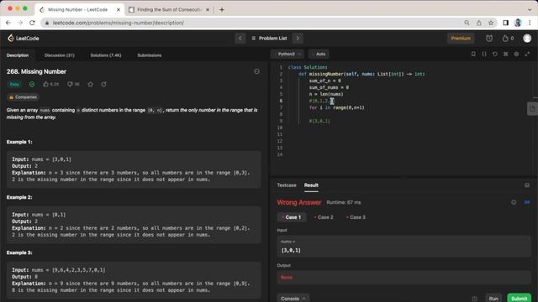The height and width of the screenshot is (302, 538).
Task: Click the browser forward button
Action: click(20, 23)
